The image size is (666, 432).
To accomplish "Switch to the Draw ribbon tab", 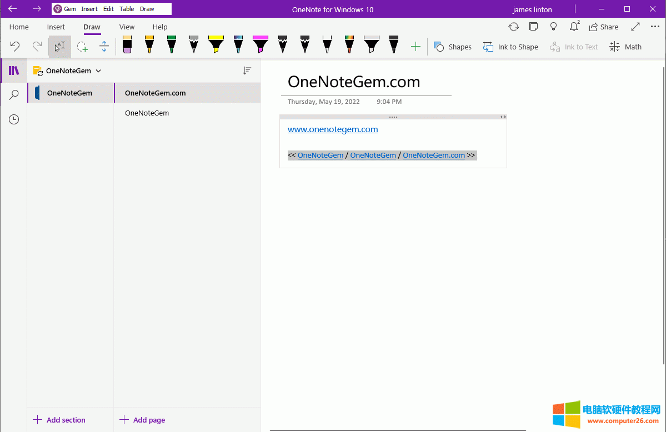I will click(x=92, y=27).
